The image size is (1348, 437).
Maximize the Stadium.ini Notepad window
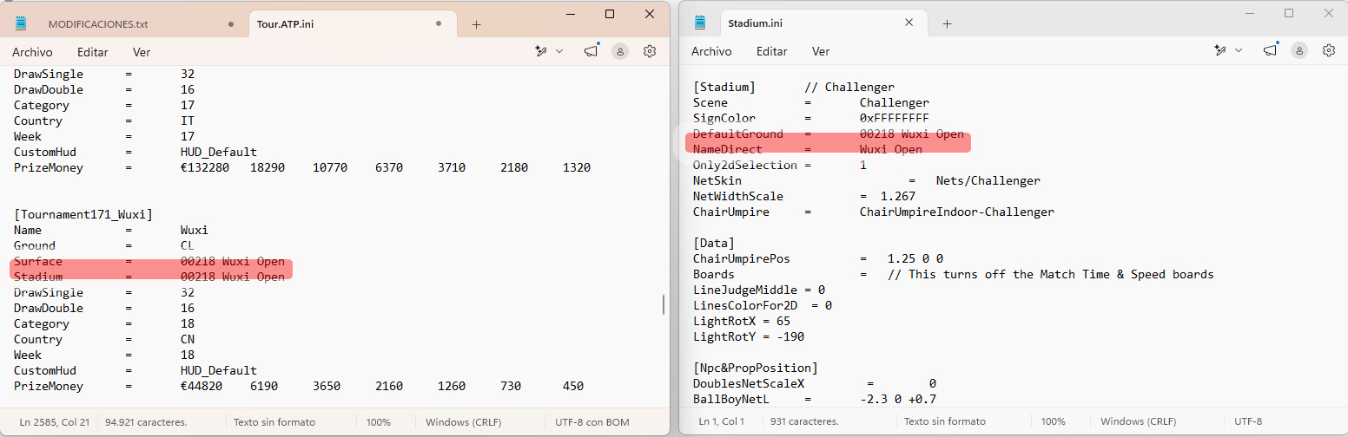pos(1289,14)
